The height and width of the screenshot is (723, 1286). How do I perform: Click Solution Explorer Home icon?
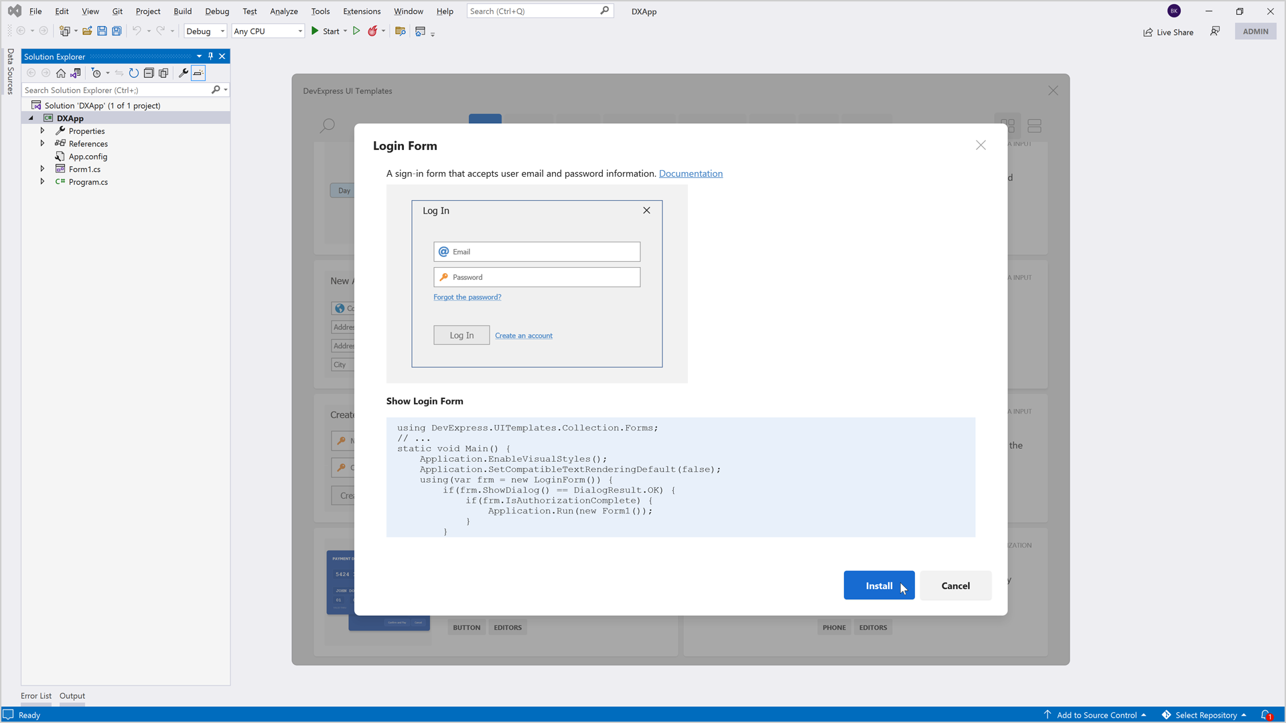pyautogui.click(x=61, y=73)
